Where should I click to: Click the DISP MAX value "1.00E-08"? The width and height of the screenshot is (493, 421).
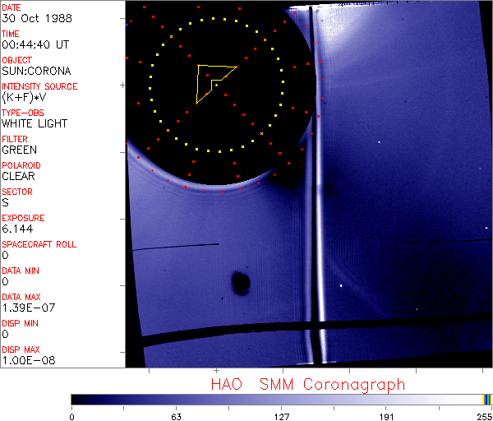click(26, 360)
